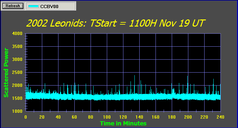
Task: Click the 1000 y-axis tick label
Action: tap(17, 111)
